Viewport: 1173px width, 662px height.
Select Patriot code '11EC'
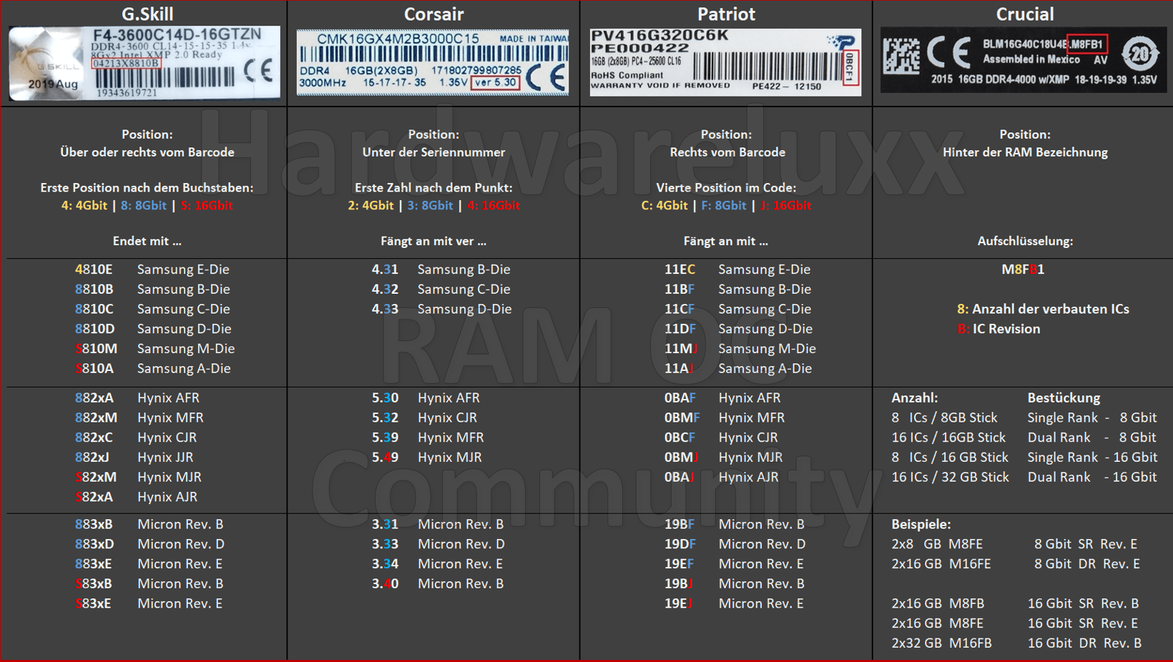point(679,270)
